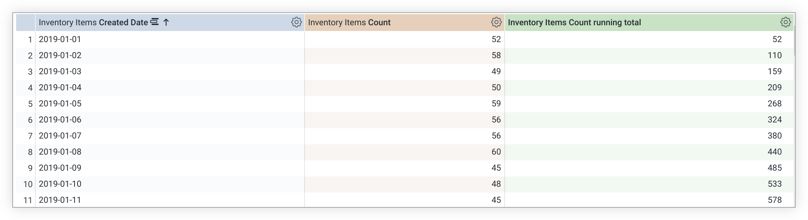Click the Inventory Items Count column header
The height and width of the screenshot is (220, 808).
coord(349,23)
